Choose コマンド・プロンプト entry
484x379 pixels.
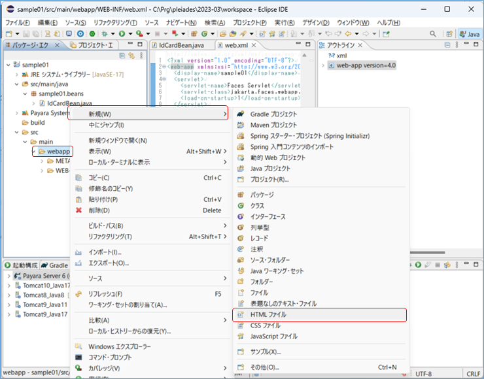pos(151,357)
